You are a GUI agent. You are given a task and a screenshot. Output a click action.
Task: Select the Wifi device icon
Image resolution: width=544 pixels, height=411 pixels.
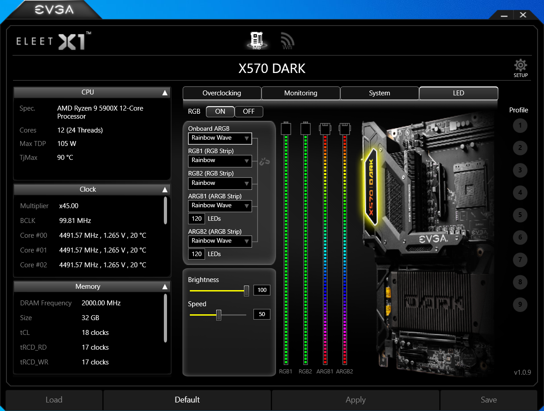(x=287, y=41)
